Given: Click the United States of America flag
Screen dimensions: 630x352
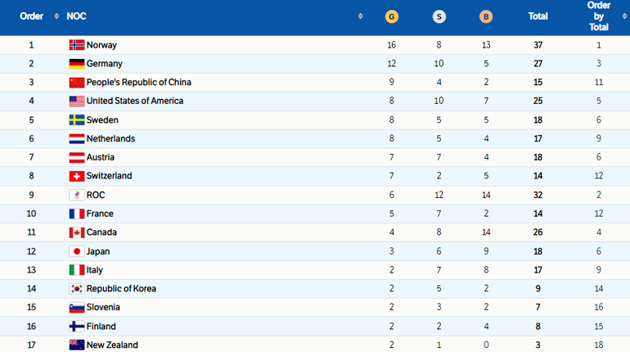Looking at the screenshot, I should (x=77, y=101).
